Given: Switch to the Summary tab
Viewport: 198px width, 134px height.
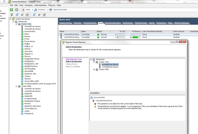Looking at the screenshot, I should pyautogui.click(x=78, y=23).
